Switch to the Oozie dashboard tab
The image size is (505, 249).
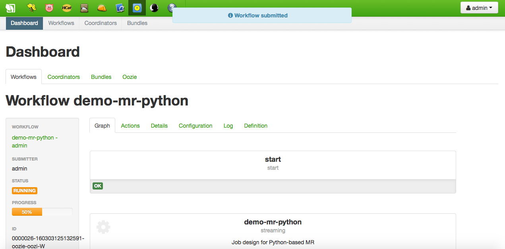click(130, 77)
